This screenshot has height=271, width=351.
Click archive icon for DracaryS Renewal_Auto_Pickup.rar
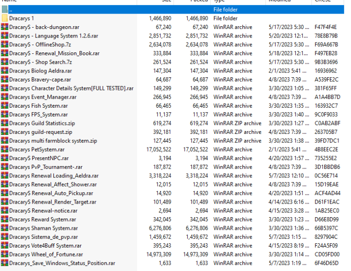coord(5,193)
